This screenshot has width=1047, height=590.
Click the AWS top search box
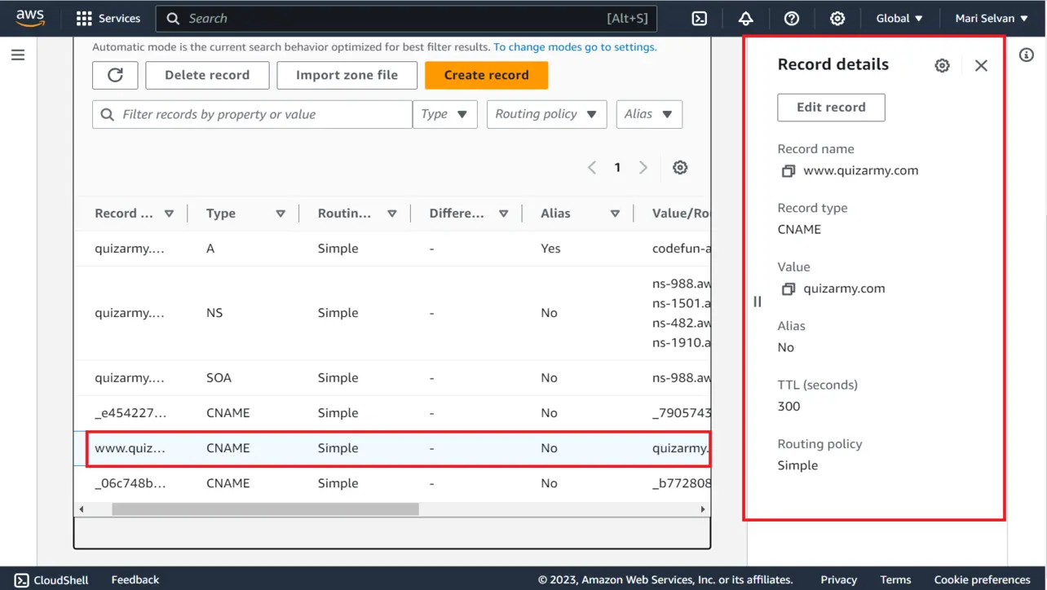coord(406,18)
